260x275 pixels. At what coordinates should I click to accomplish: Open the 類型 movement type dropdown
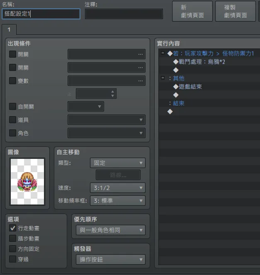pos(118,163)
